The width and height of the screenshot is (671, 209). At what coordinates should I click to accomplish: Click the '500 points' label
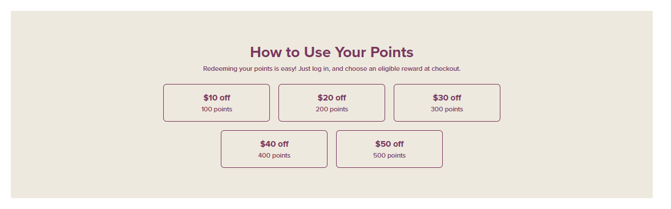point(389,155)
